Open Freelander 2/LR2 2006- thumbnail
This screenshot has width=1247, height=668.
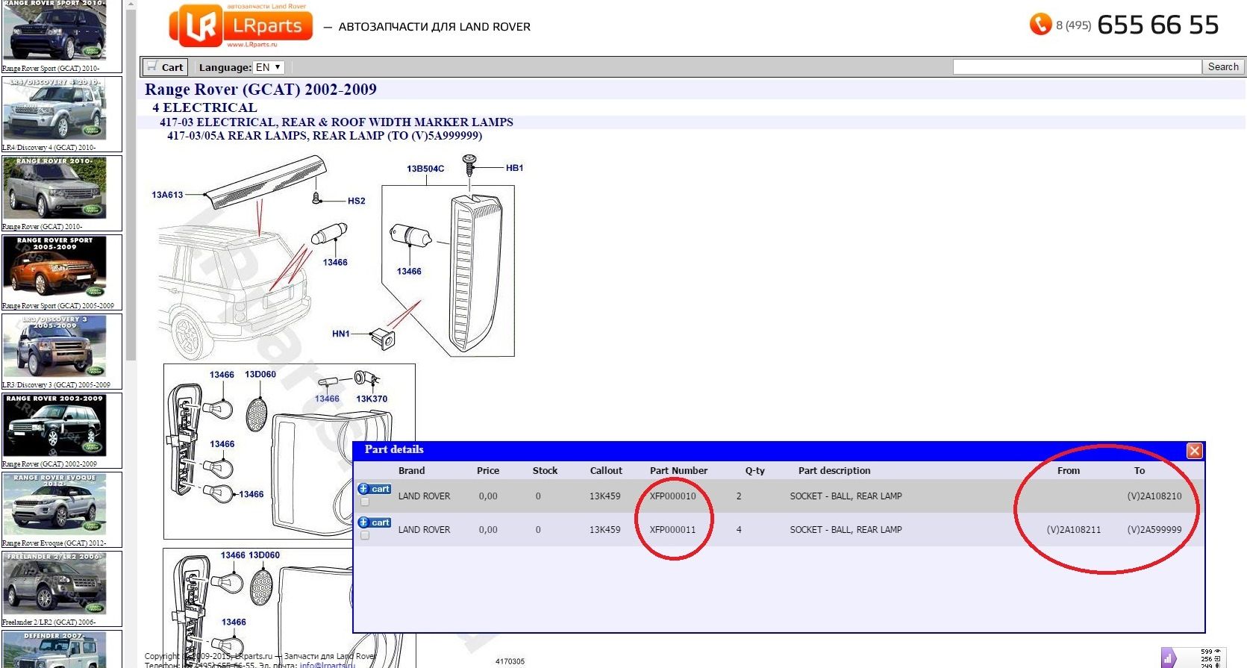click(54, 584)
